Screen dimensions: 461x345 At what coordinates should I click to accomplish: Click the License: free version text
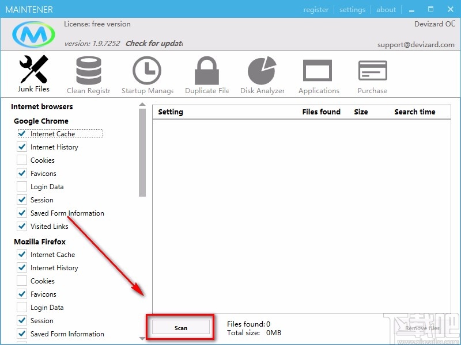click(97, 24)
